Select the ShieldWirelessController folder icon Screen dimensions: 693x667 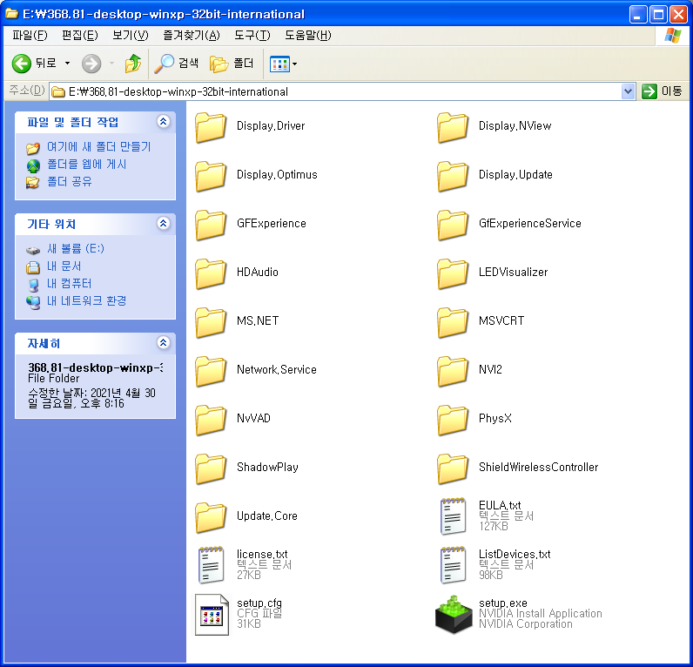coord(453,468)
